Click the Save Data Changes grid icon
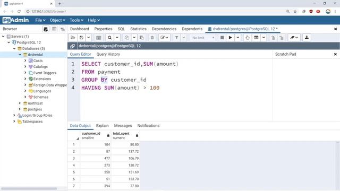This screenshot has width=340, height=191. [98, 38]
